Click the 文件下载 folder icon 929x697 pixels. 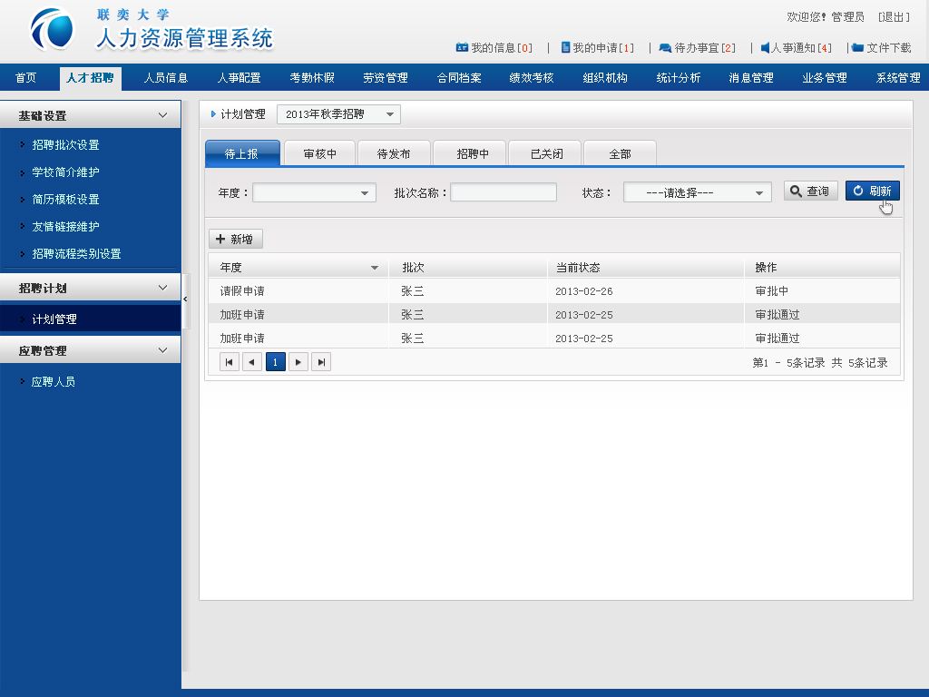(857, 47)
